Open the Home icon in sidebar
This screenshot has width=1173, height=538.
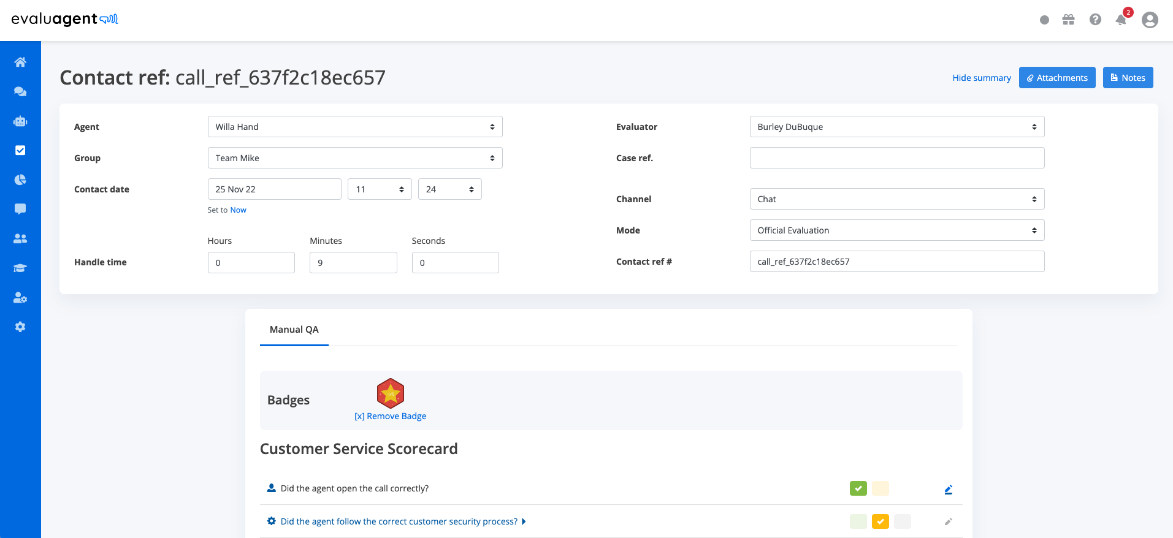20,62
